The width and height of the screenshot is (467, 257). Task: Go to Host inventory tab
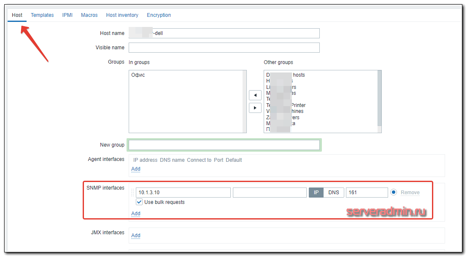click(x=122, y=15)
